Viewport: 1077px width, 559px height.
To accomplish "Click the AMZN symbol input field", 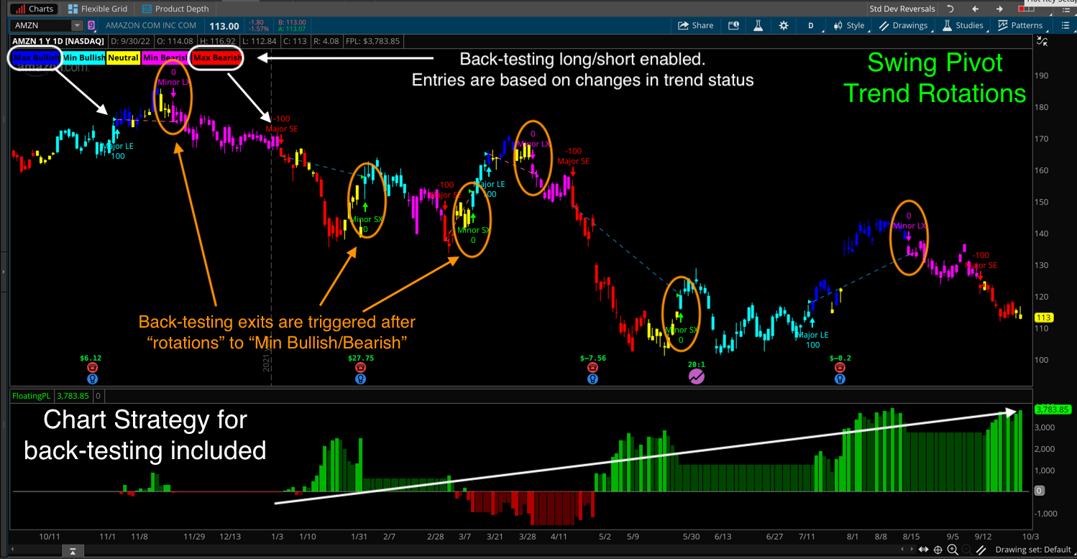I will point(42,25).
